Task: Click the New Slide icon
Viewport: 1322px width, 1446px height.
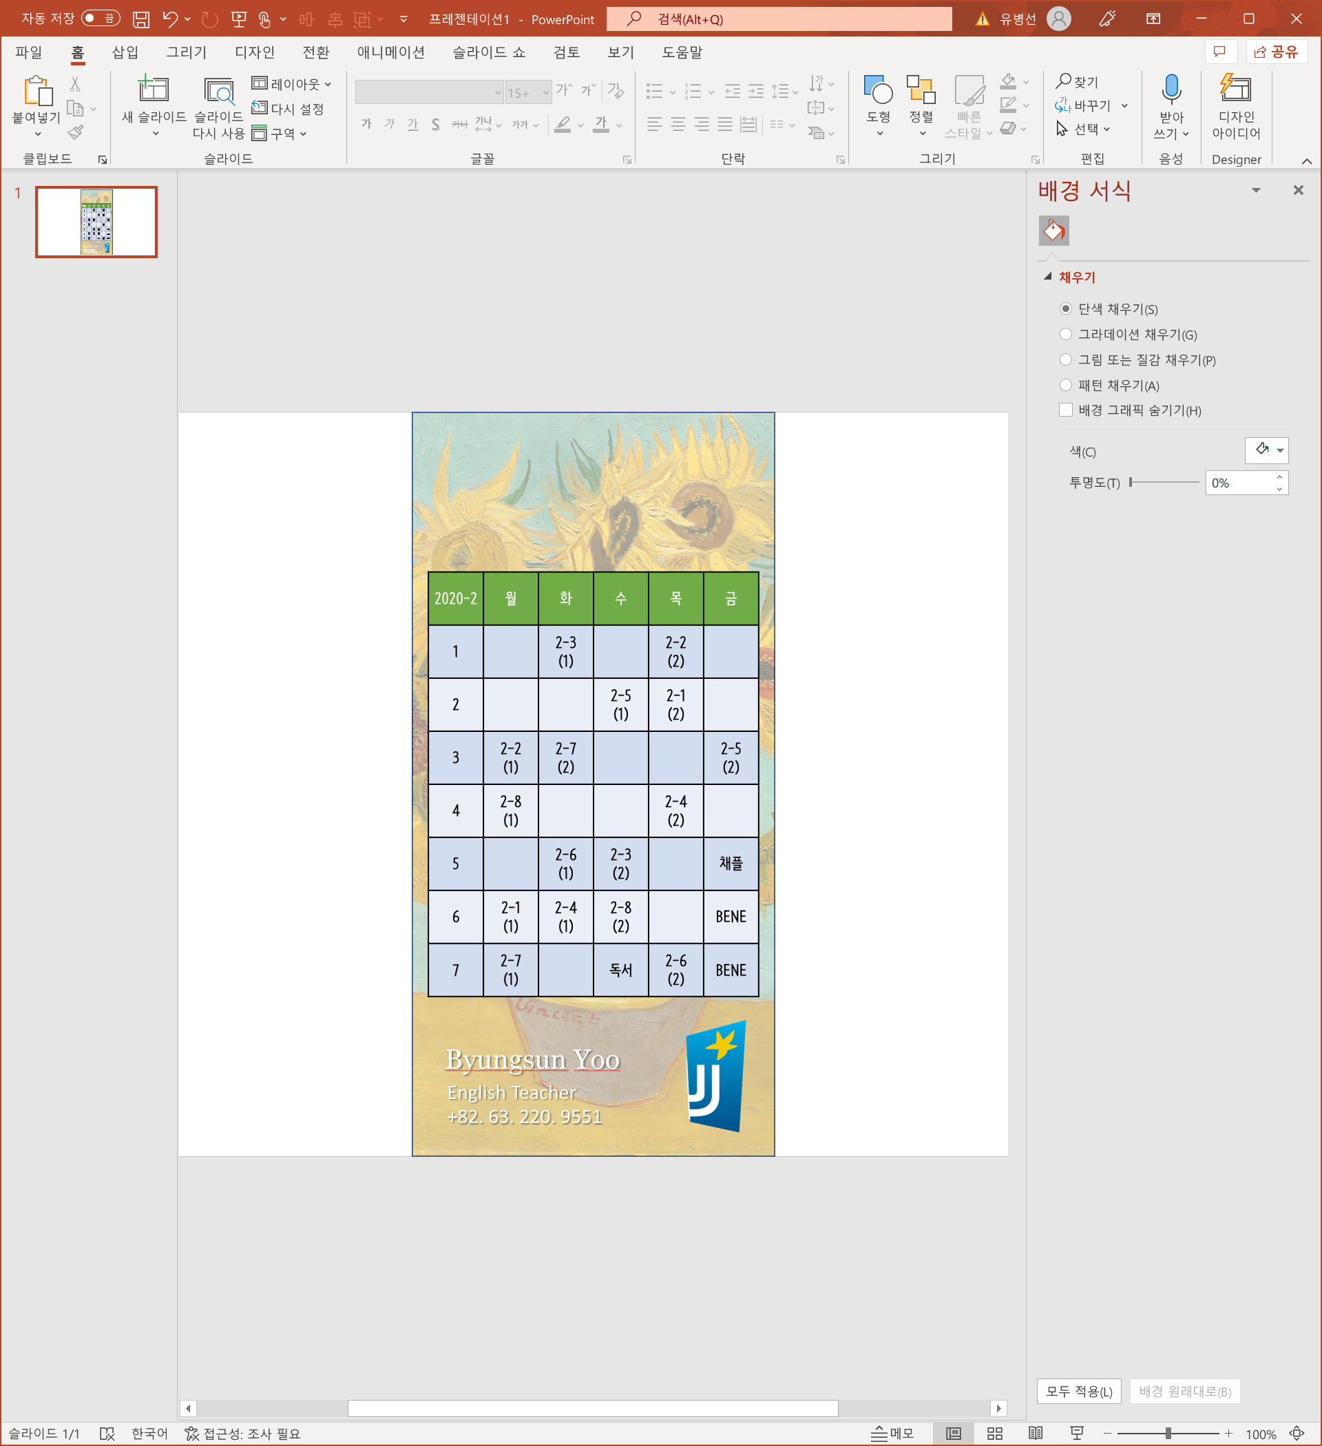Action: pos(153,90)
